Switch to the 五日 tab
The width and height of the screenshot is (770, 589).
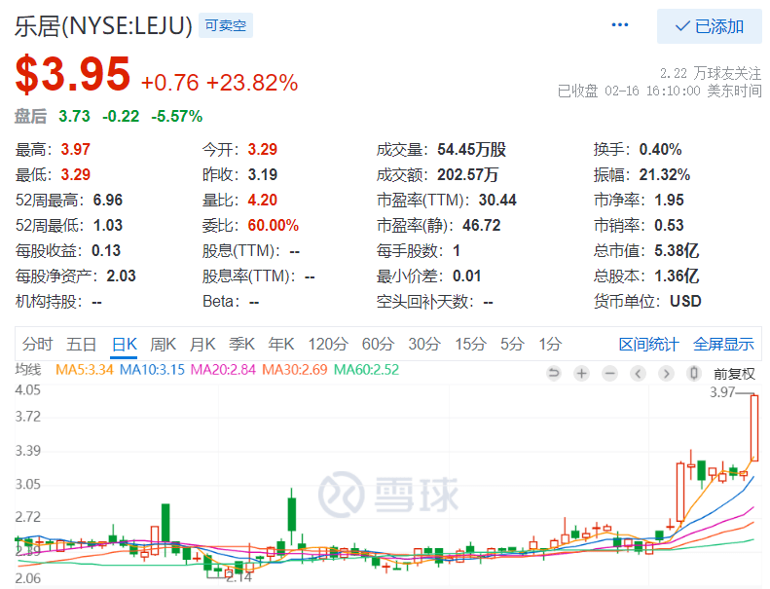(x=81, y=344)
